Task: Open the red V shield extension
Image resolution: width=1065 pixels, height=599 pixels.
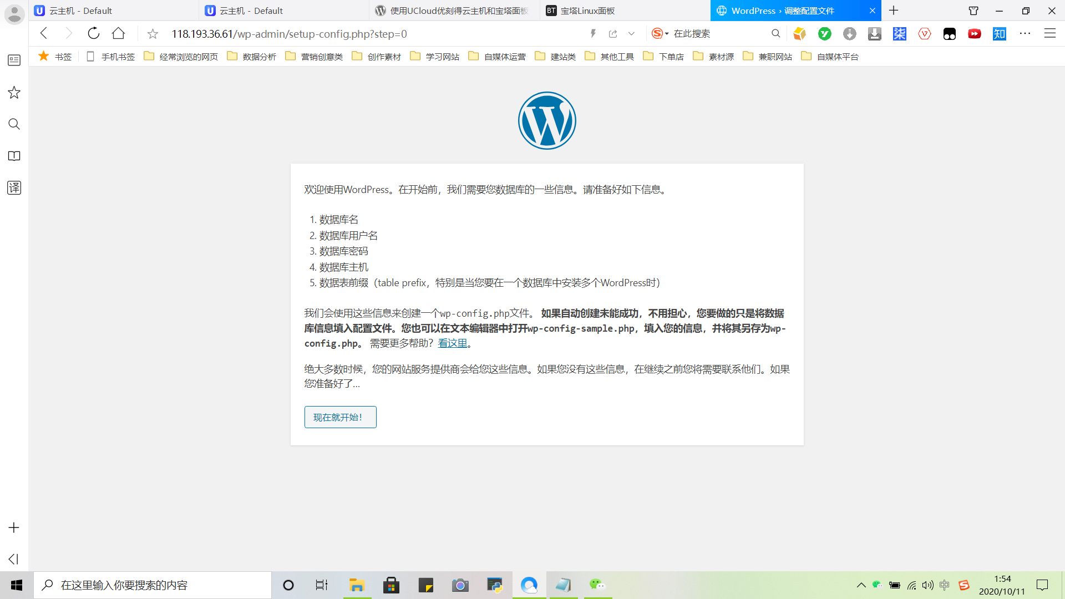Action: pos(925,34)
